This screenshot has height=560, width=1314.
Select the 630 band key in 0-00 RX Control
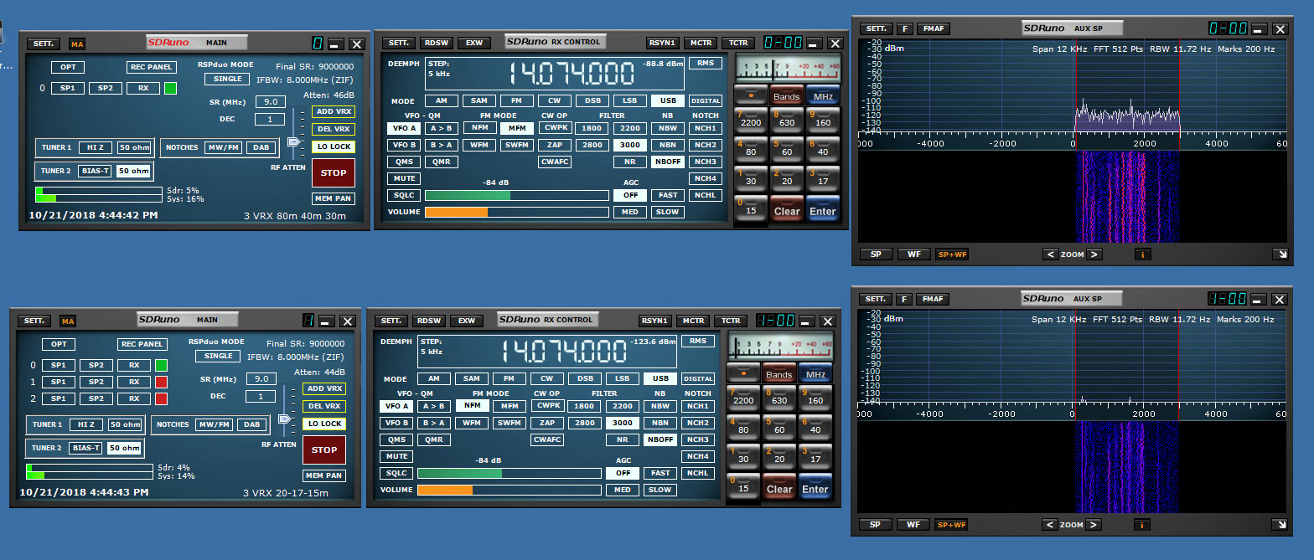[x=787, y=121]
